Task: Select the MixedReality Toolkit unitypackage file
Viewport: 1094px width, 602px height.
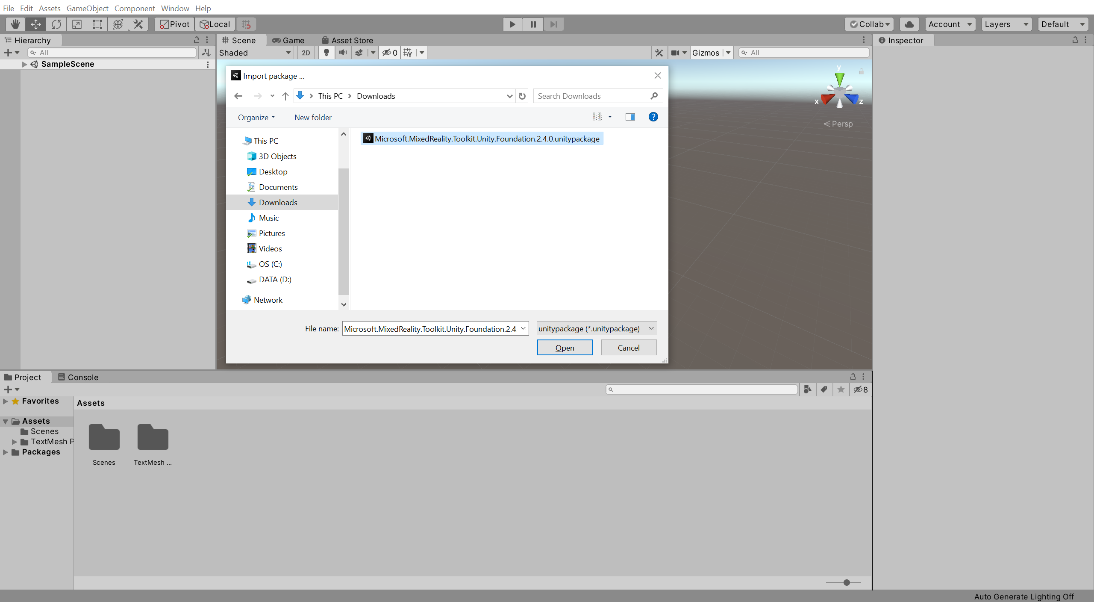Action: tap(486, 139)
